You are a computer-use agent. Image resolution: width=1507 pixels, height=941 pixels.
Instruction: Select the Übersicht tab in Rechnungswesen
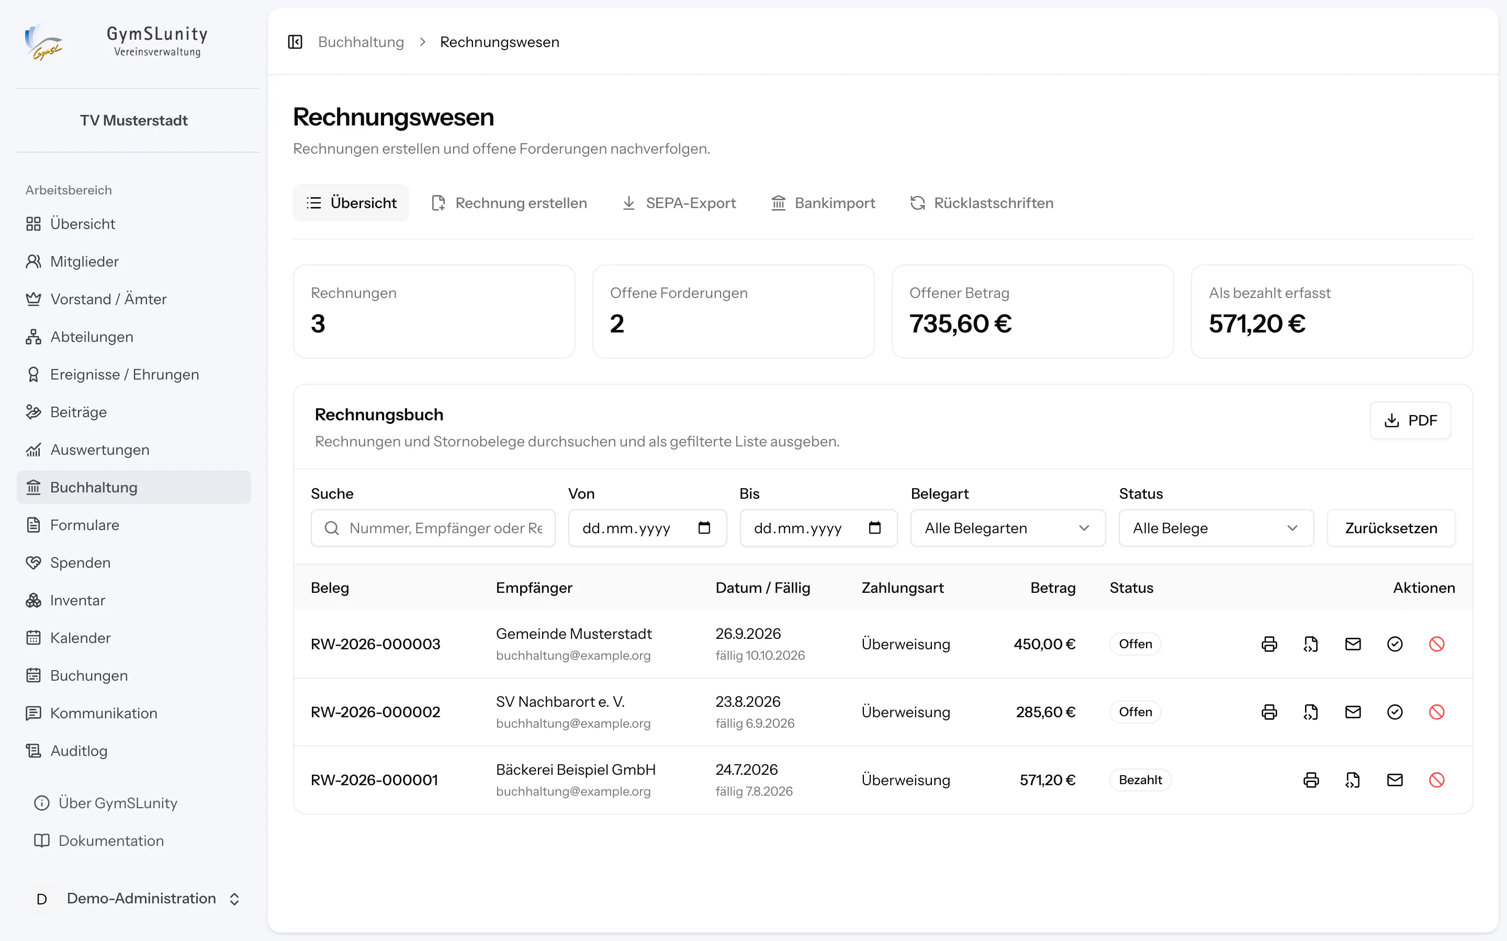(x=351, y=203)
